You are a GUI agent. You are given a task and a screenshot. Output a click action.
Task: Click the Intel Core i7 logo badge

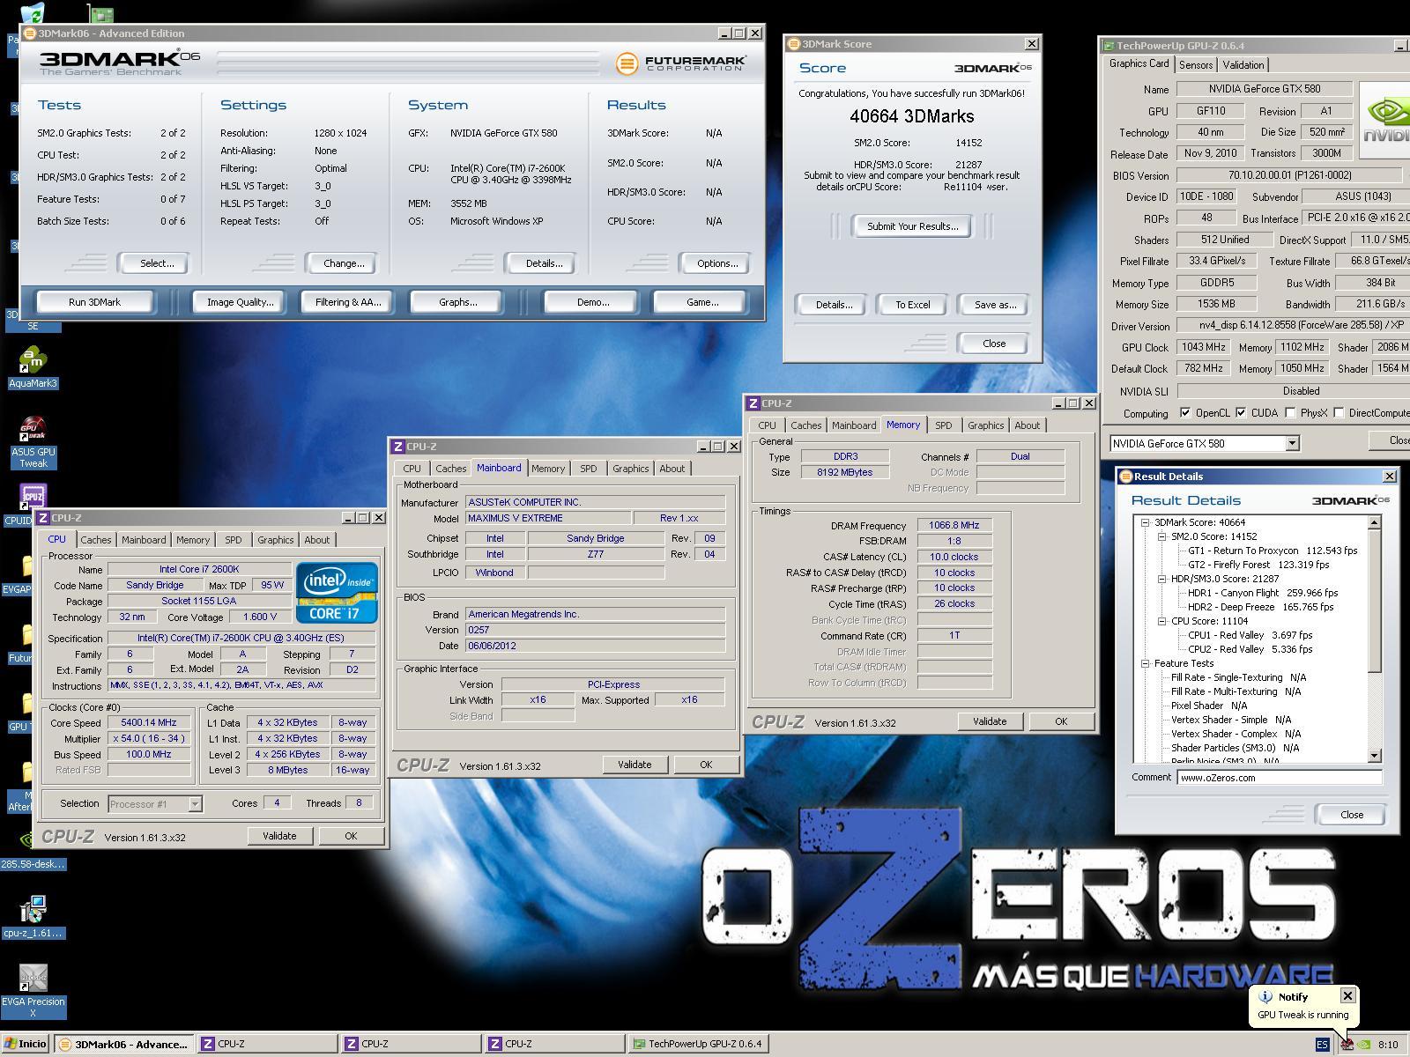click(x=337, y=593)
